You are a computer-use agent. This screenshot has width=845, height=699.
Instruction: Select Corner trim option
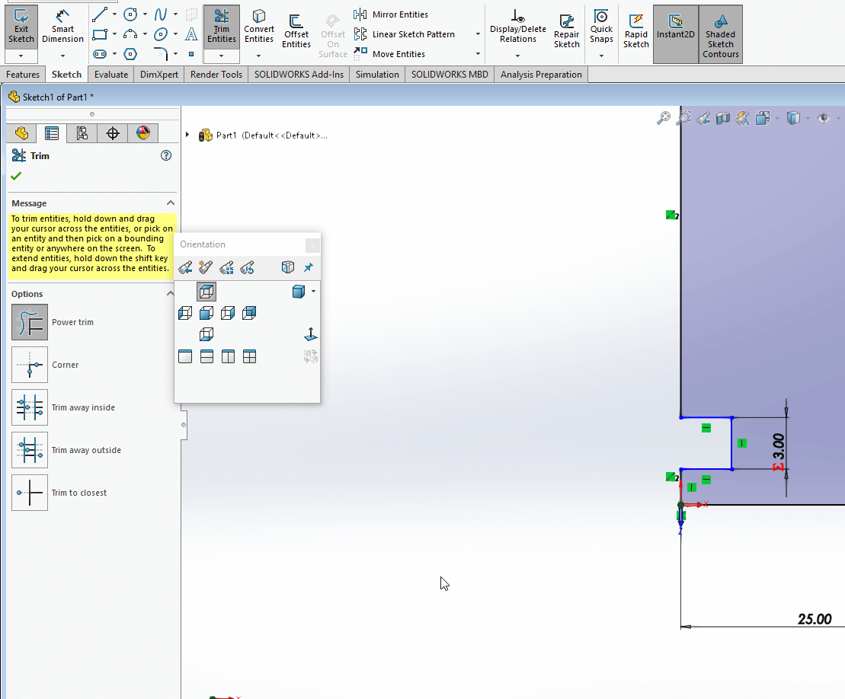click(x=30, y=365)
